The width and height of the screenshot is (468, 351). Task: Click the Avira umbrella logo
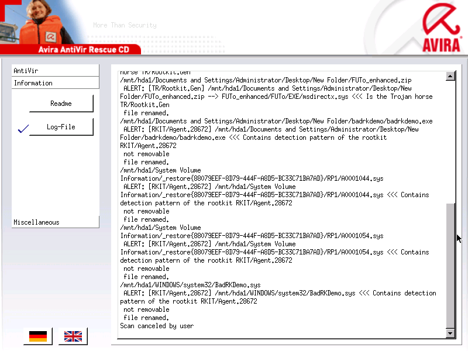[x=441, y=27]
